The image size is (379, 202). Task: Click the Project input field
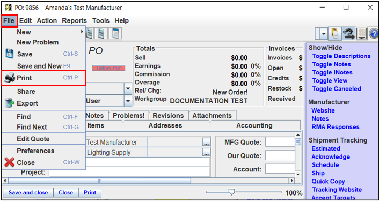(x=129, y=172)
